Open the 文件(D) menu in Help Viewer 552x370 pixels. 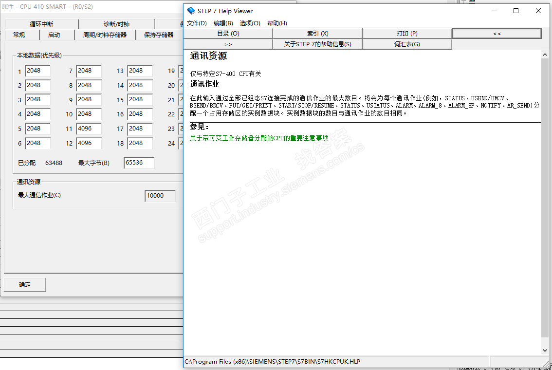click(x=197, y=23)
